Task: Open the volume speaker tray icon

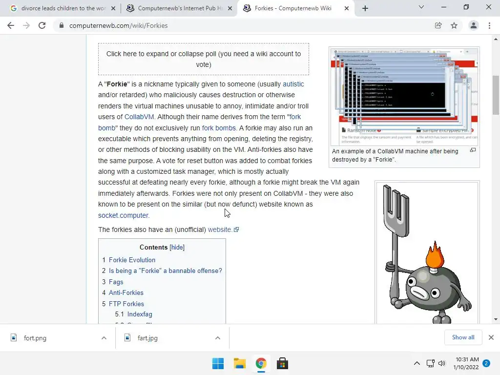Action: pyautogui.click(x=442, y=363)
